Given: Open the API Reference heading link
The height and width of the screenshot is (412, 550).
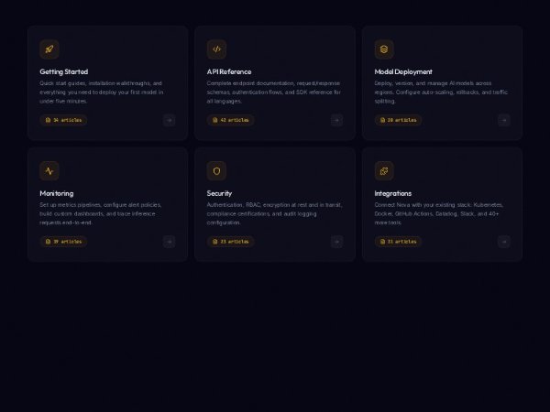Looking at the screenshot, I should [x=229, y=71].
